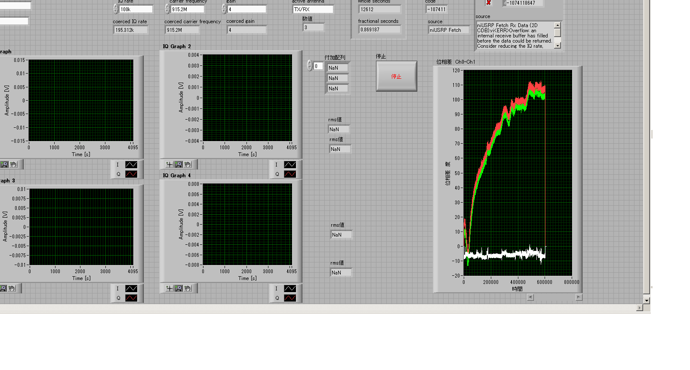The width and height of the screenshot is (690, 370).
Task: Click the first rms値 NaN indicator
Action: [x=339, y=129]
